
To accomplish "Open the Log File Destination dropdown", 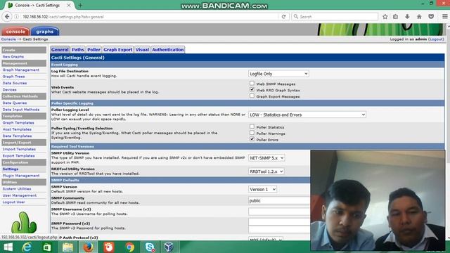I will [x=278, y=74].
